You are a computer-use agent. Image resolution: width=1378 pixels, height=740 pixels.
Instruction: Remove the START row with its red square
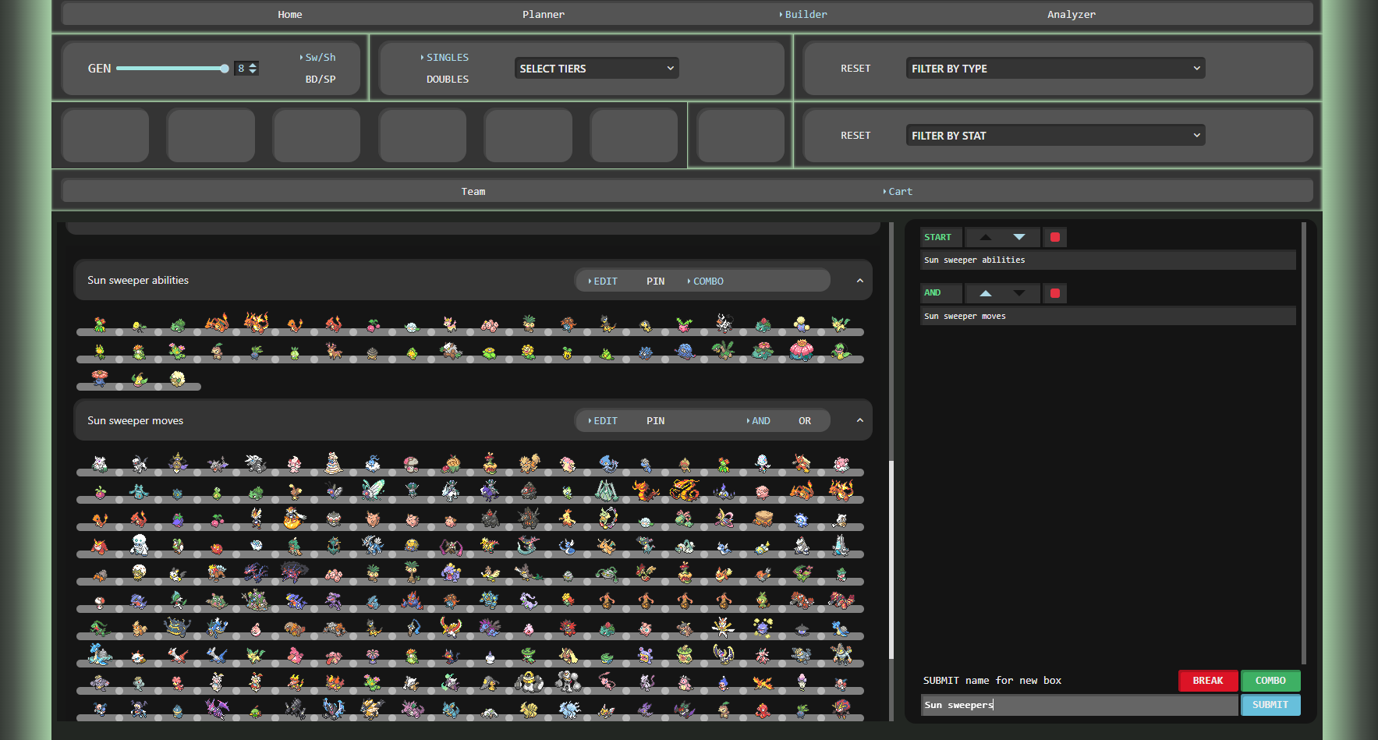(1055, 237)
